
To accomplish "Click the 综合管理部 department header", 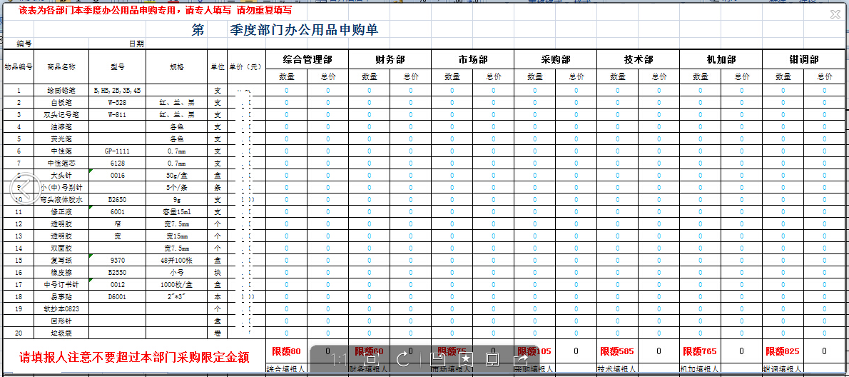I will click(307, 59).
